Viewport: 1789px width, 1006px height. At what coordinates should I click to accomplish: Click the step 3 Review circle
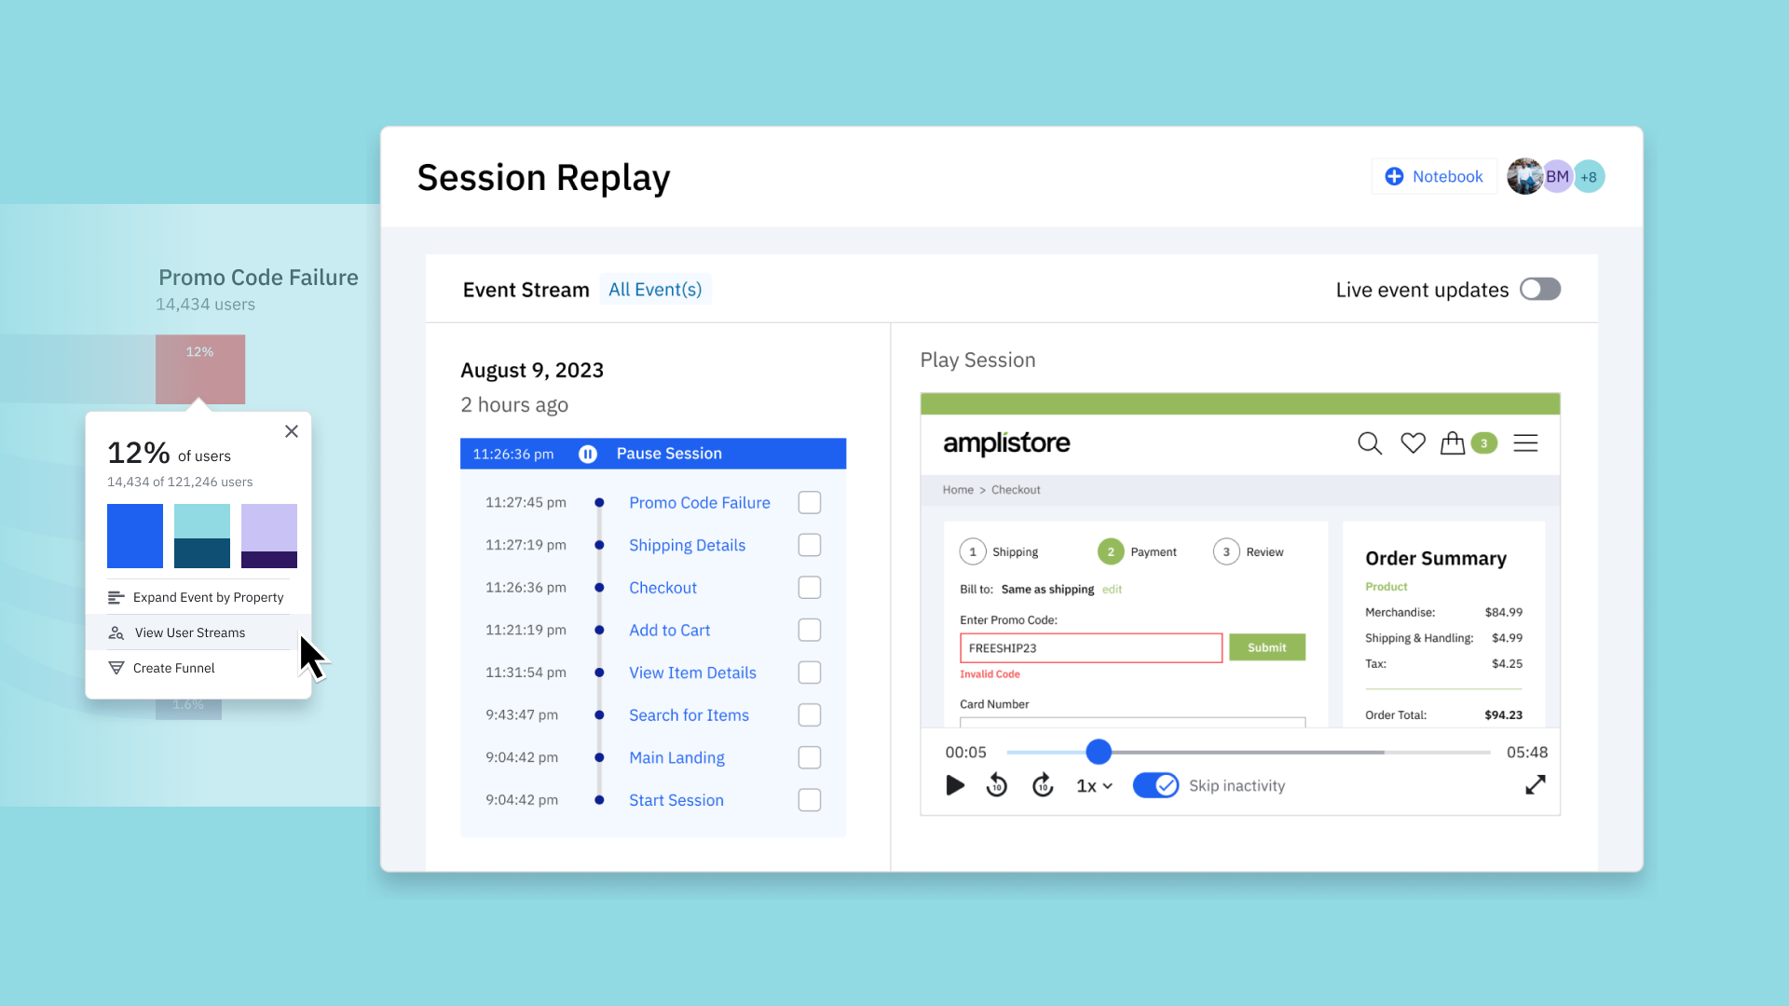point(1226,551)
